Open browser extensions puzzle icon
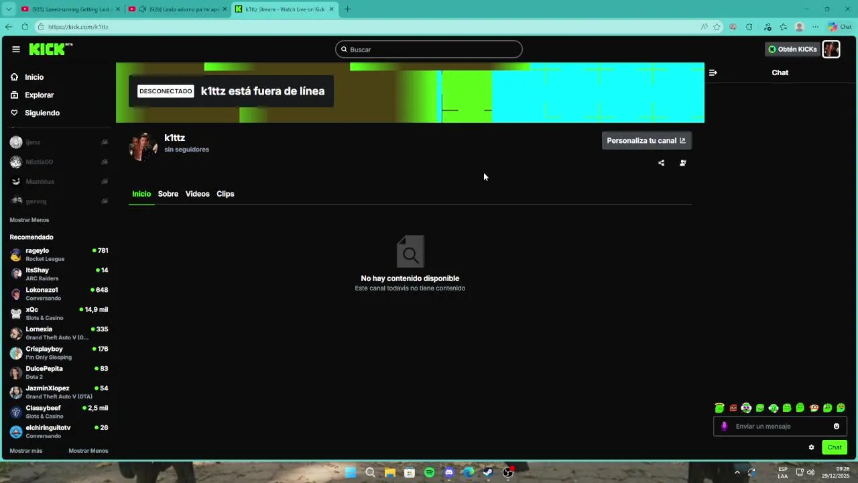This screenshot has width=858, height=483. pyautogui.click(x=749, y=27)
